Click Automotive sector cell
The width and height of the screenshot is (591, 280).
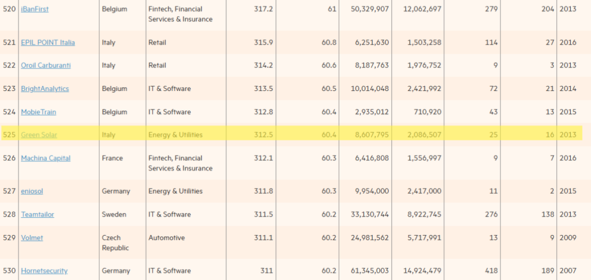tap(167, 238)
